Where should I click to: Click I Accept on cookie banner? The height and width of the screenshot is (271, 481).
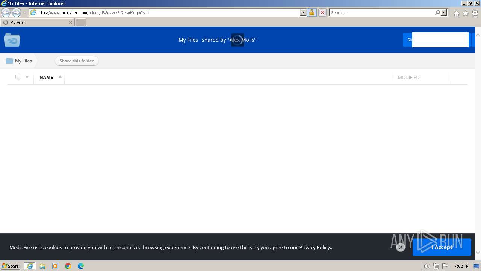point(442,247)
